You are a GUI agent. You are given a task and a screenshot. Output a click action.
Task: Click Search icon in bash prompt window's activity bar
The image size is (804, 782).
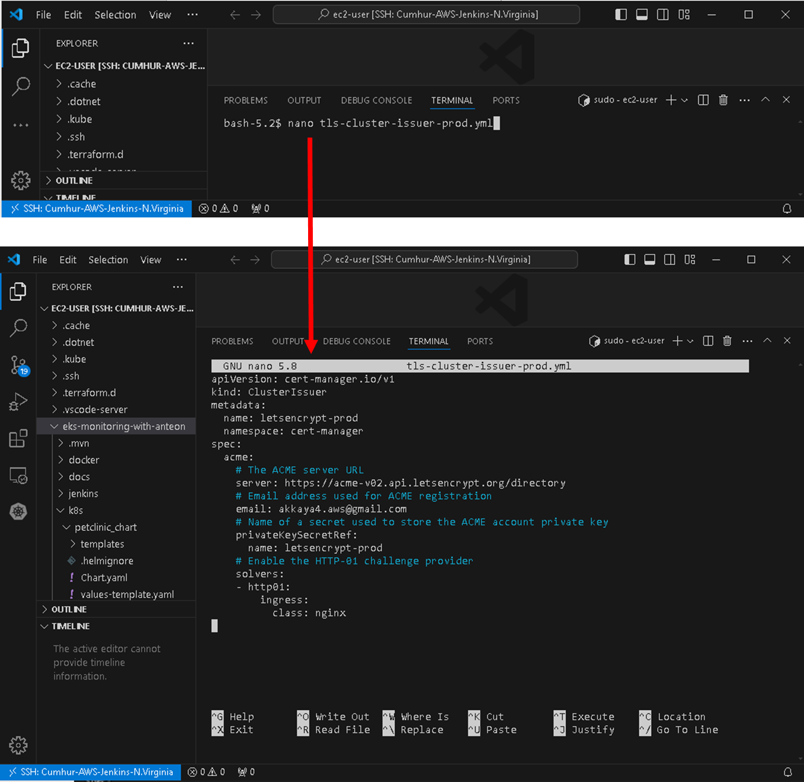21,86
